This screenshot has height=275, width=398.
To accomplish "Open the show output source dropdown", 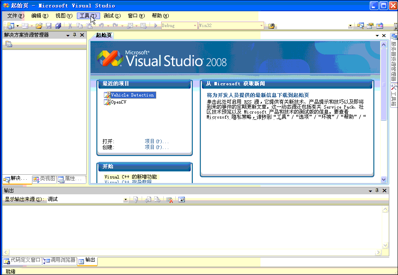I will [125, 200].
